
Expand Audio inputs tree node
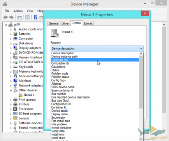(x=11, y=29)
